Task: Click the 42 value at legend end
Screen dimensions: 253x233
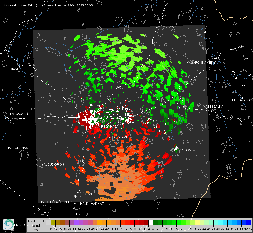Action: pyautogui.click(x=251, y=229)
